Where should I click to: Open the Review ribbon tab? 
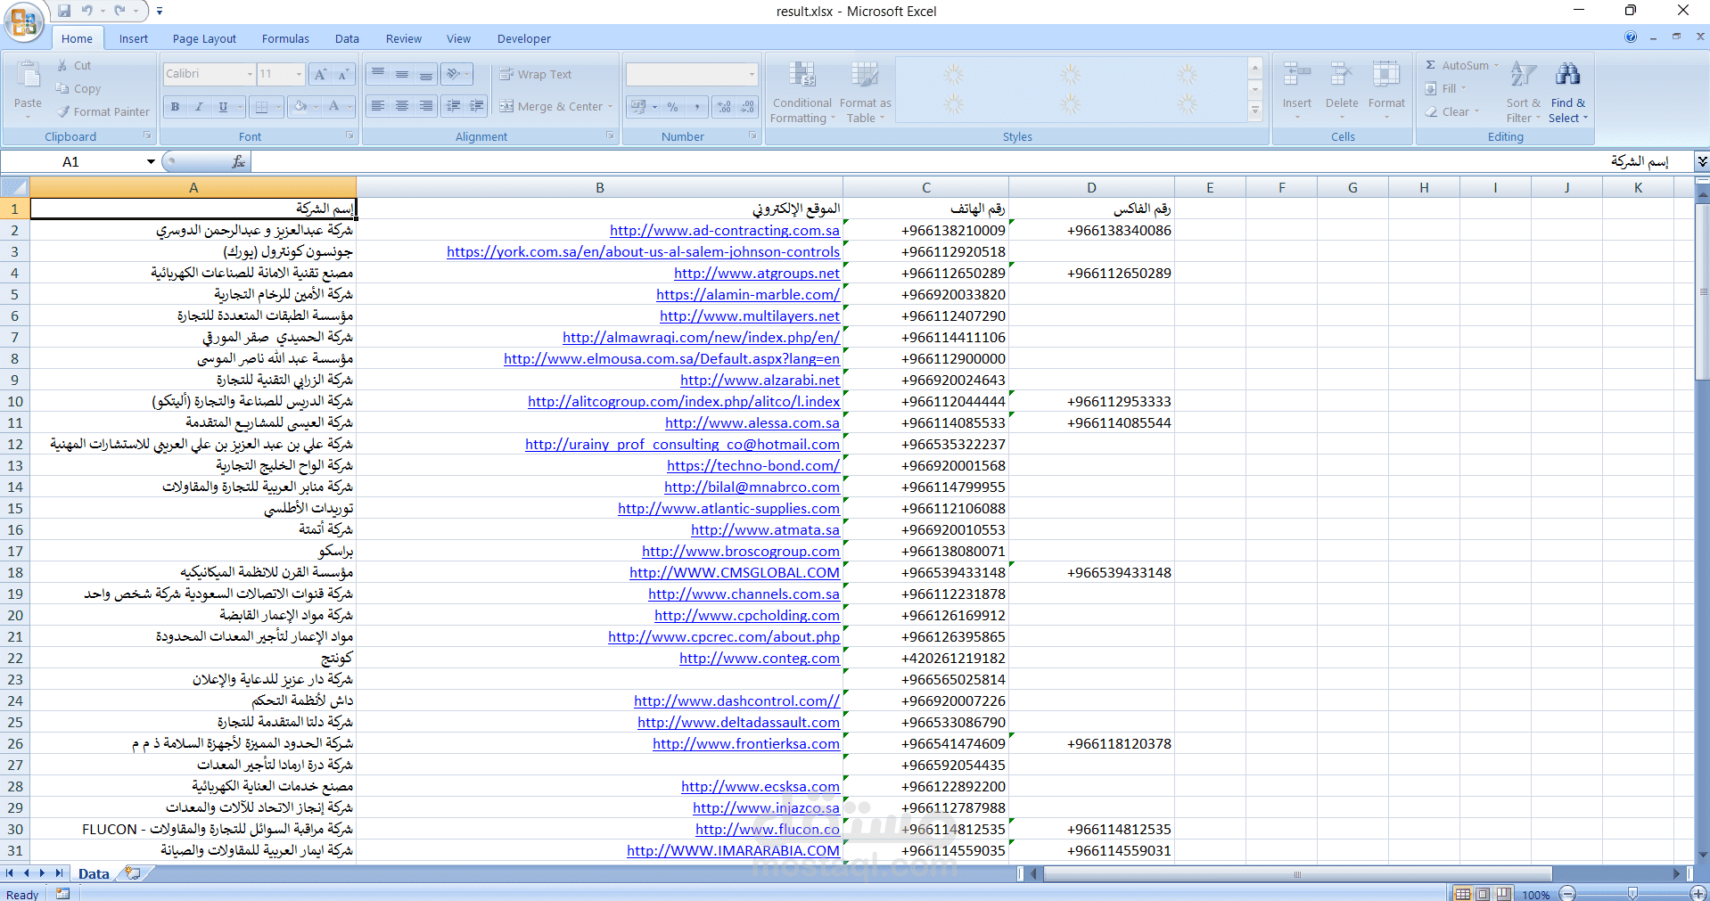(404, 38)
